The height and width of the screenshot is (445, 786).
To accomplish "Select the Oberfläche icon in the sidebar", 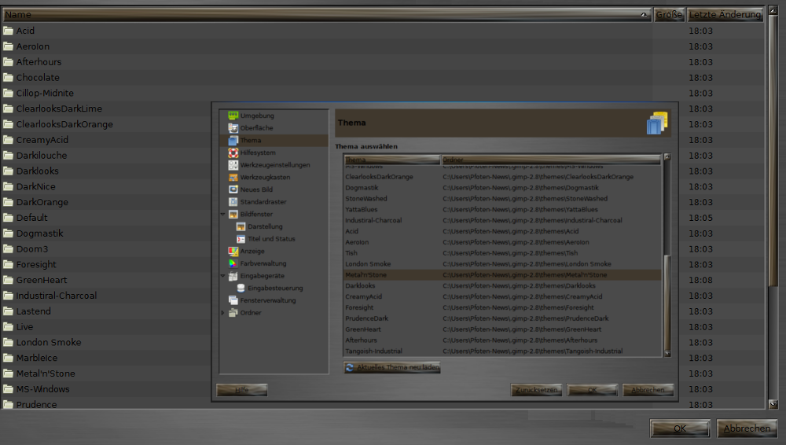I will 233,128.
